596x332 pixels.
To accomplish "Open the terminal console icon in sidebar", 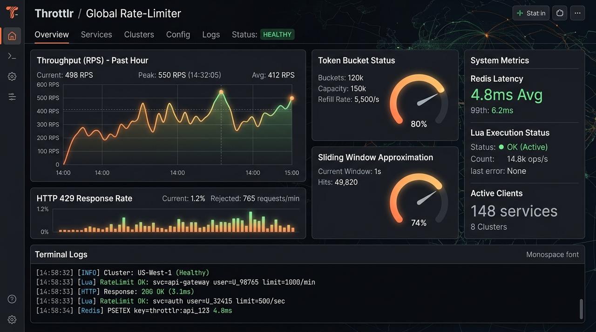I will tap(12, 56).
